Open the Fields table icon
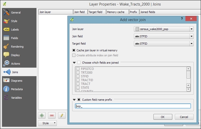 point(6,38)
